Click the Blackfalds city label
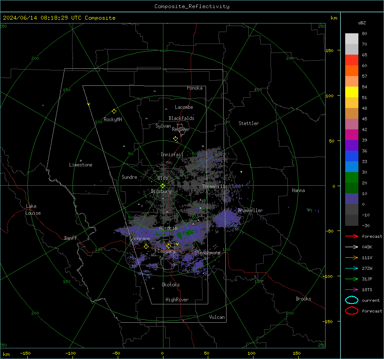 coord(181,118)
